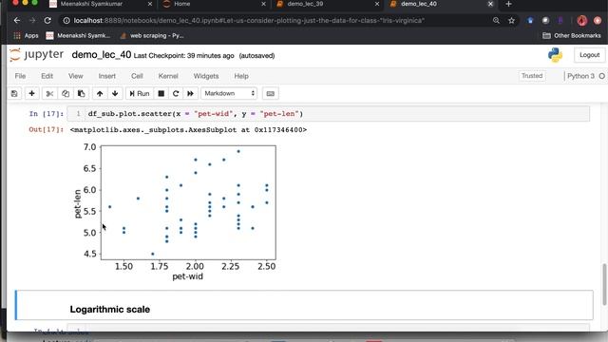Open the View menu
This screenshot has height=342, width=608.
click(x=76, y=76)
